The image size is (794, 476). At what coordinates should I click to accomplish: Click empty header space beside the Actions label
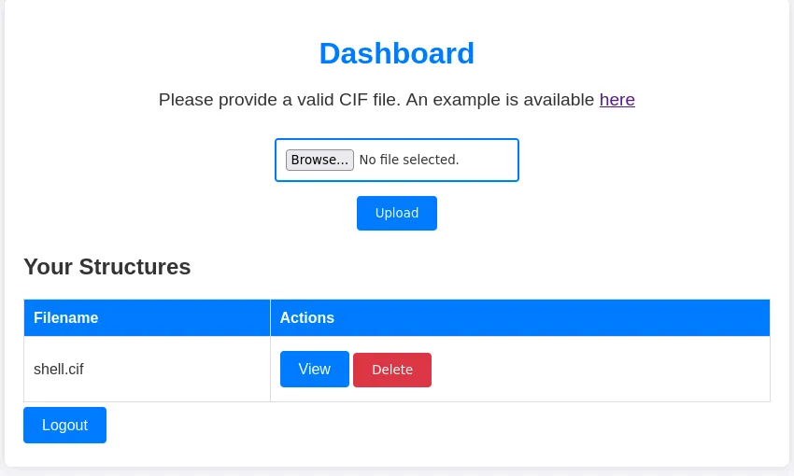(x=560, y=317)
